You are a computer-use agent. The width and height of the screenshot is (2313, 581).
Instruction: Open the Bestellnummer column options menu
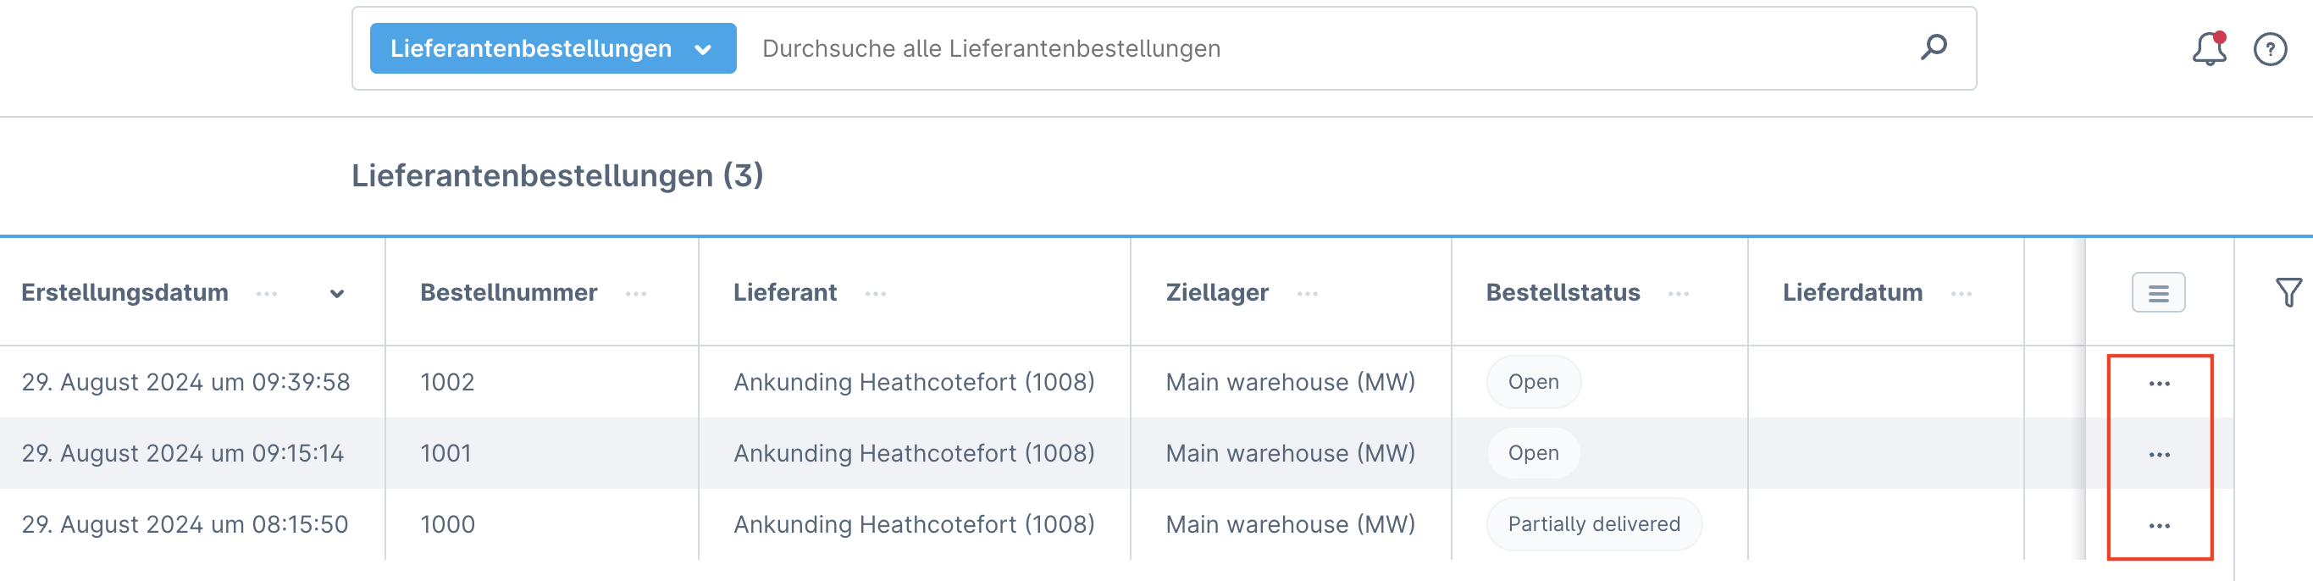coord(636,293)
